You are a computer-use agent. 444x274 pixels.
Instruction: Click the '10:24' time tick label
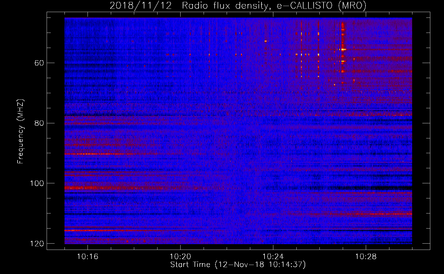(x=273, y=257)
